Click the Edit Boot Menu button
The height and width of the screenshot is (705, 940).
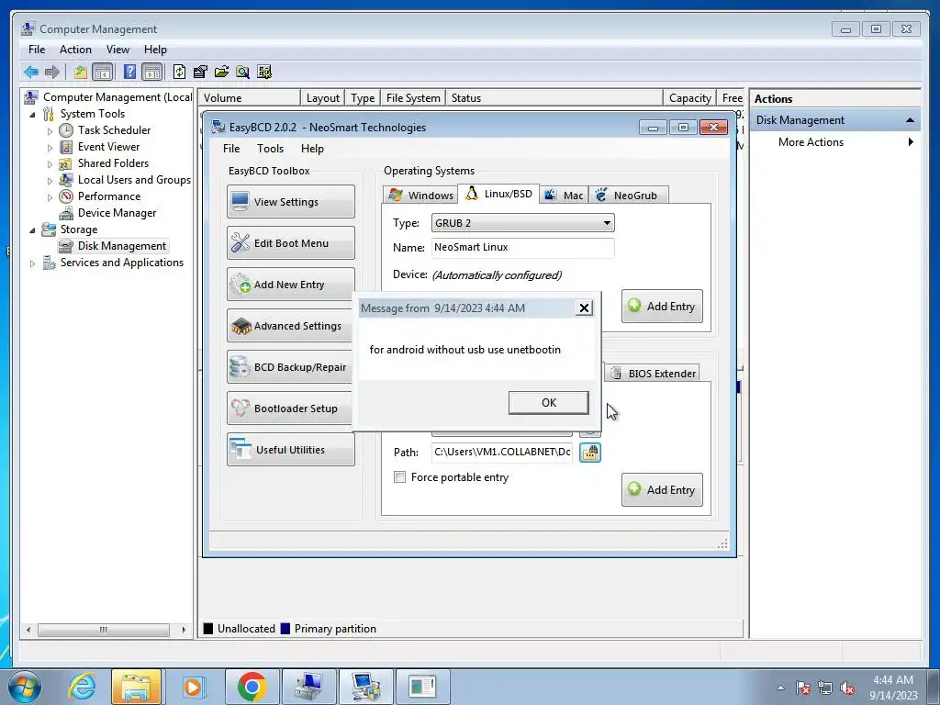point(291,242)
